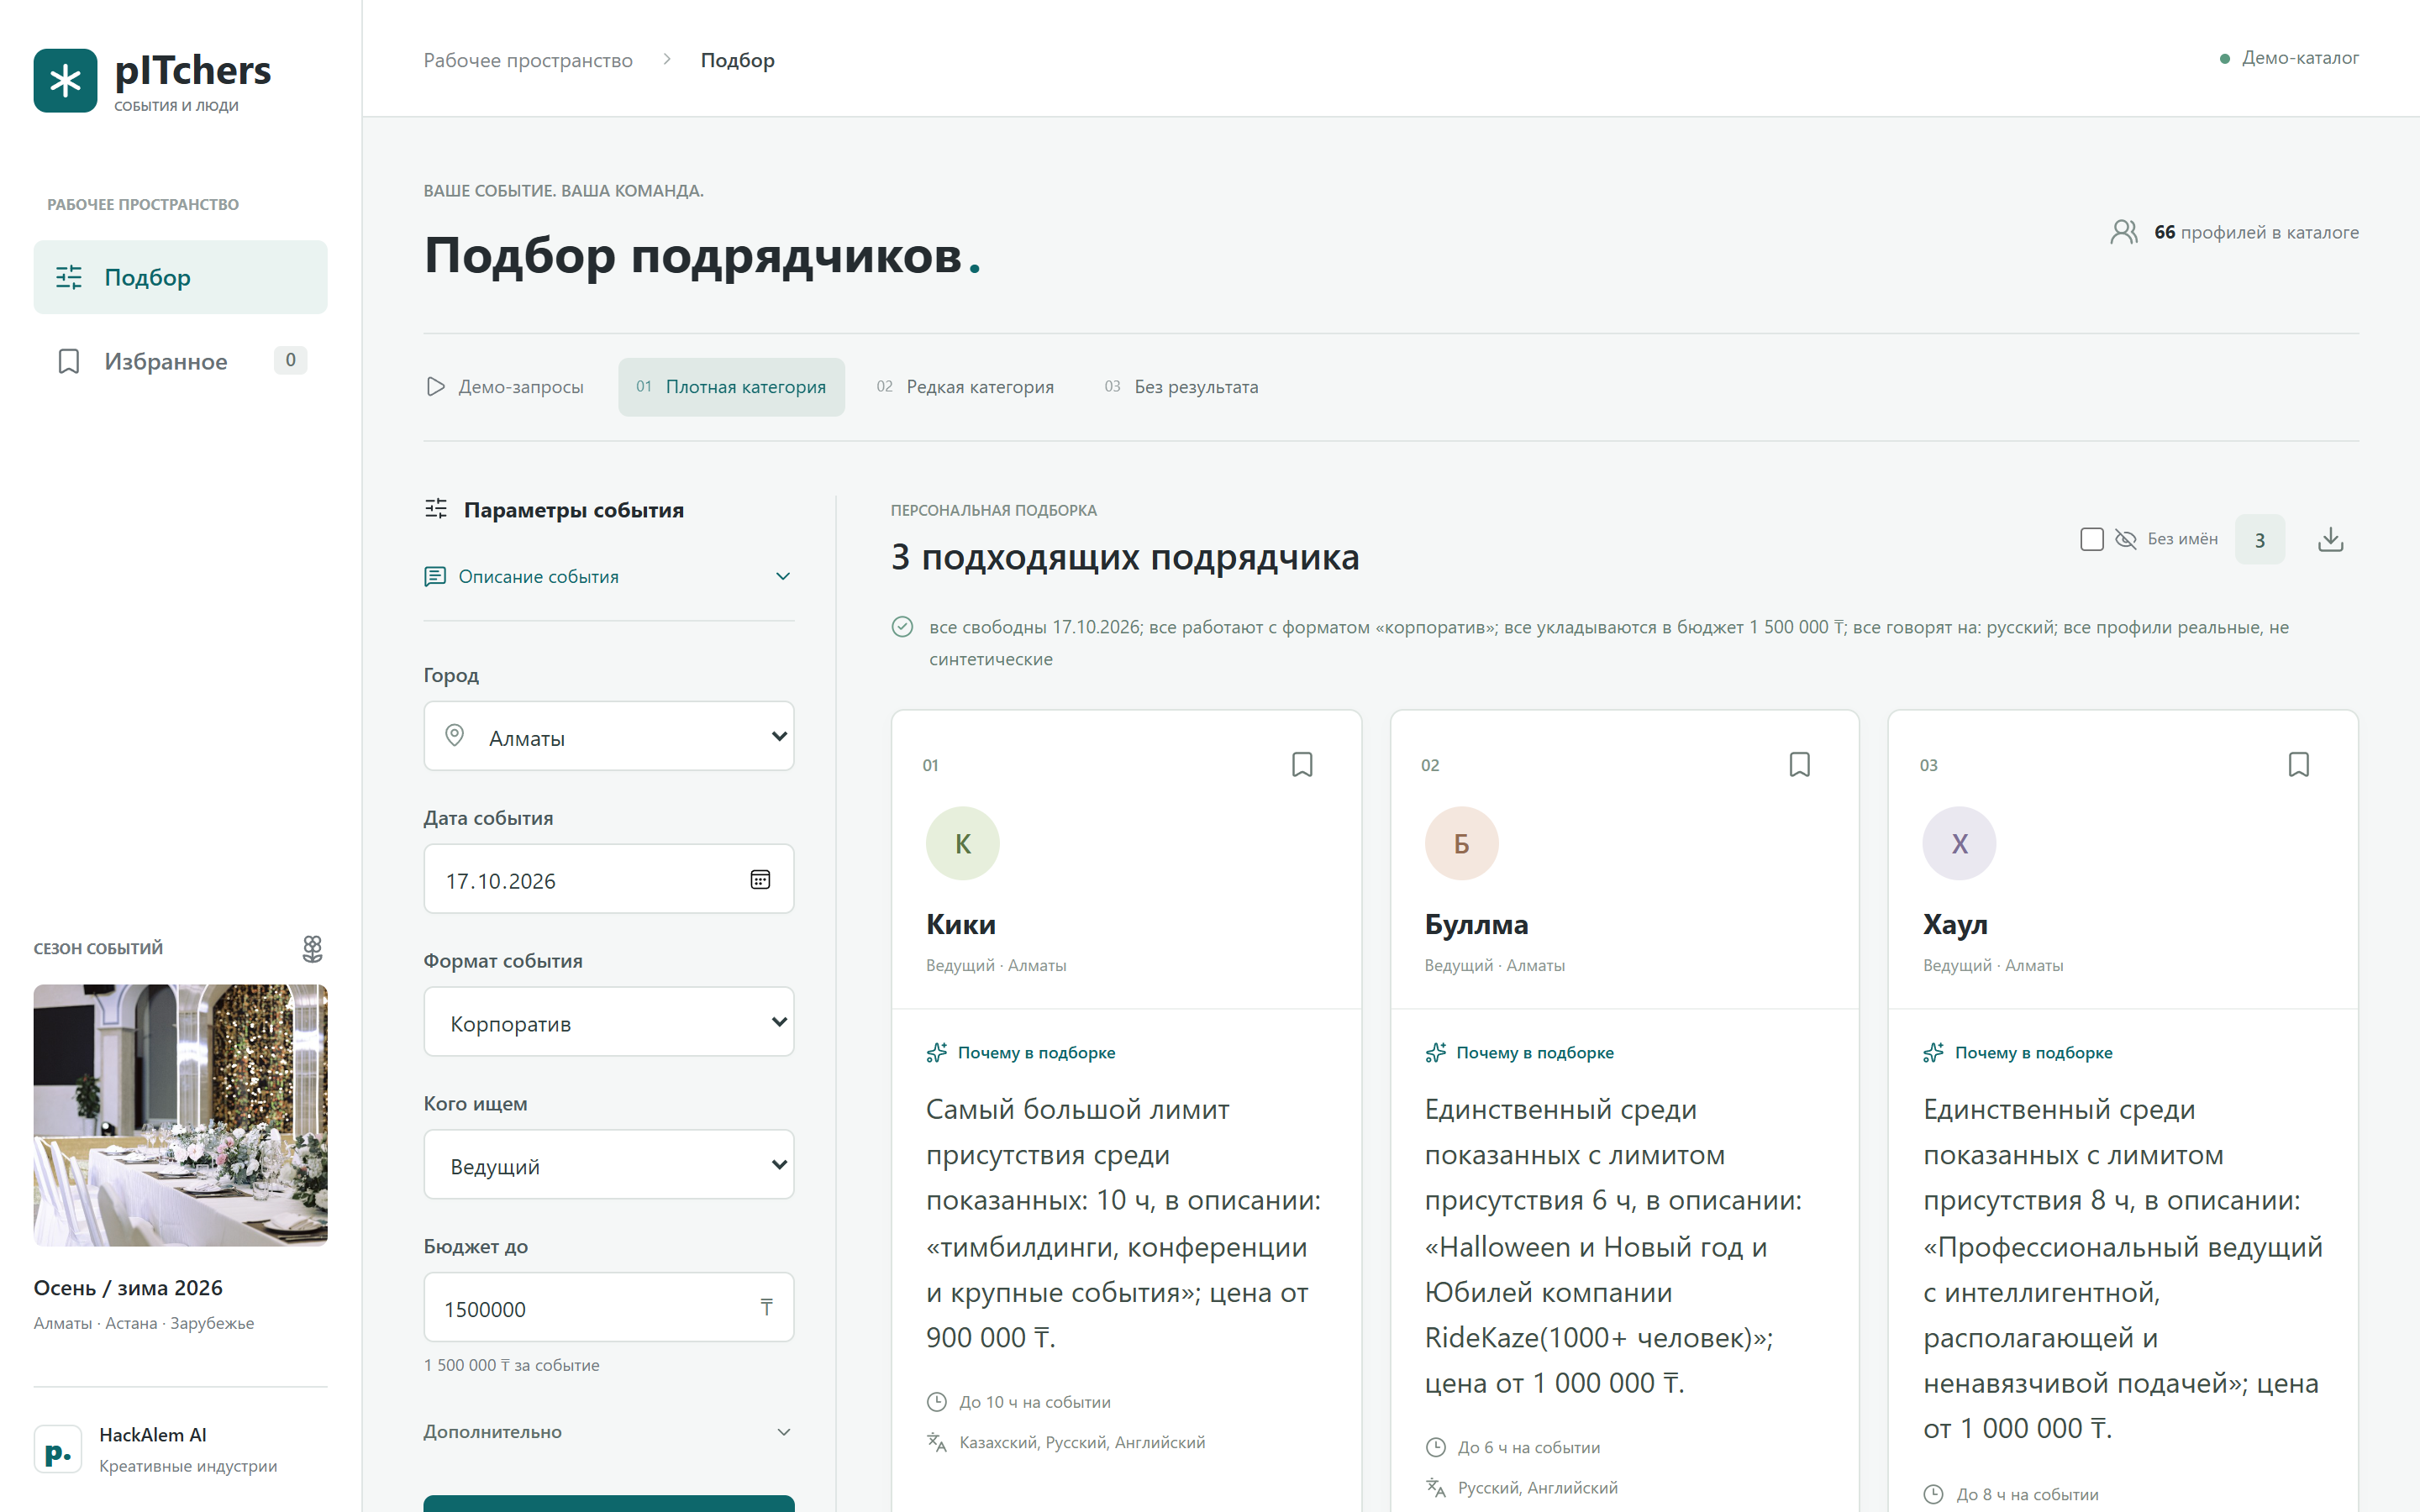Open the Осень / зима 2026 event photo
2420x1512 pixels.
180,1115
